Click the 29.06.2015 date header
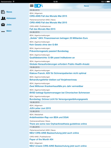Image resolution: width=111 pixels, height=148 pixels. click(x=70, y=10)
